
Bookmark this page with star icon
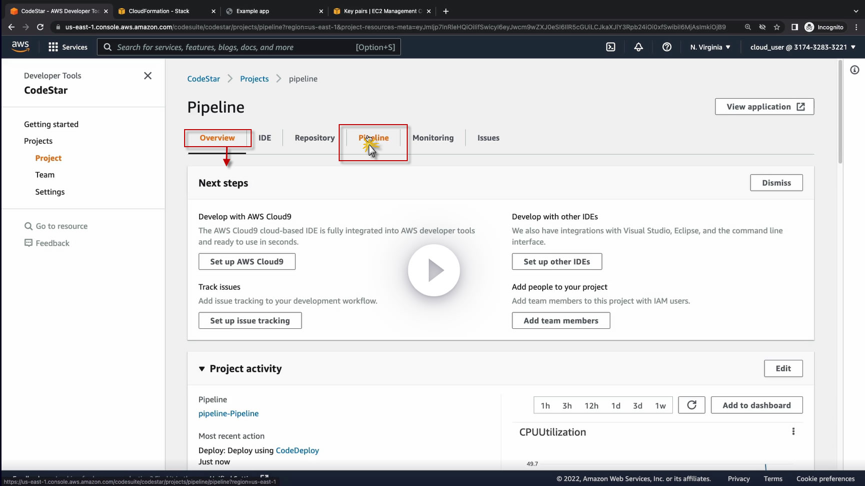(777, 27)
